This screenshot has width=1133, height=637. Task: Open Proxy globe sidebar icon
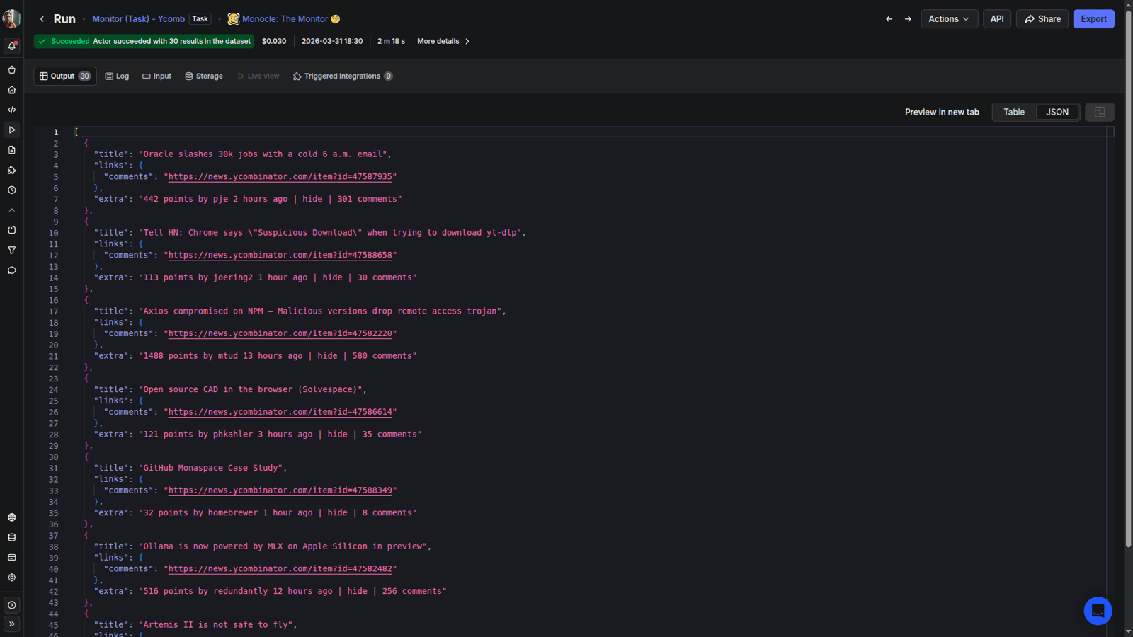tap(12, 517)
